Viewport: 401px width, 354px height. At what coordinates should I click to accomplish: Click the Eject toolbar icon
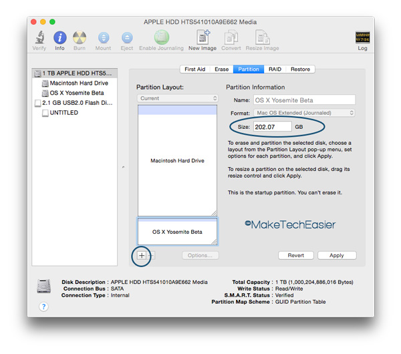[x=127, y=38]
